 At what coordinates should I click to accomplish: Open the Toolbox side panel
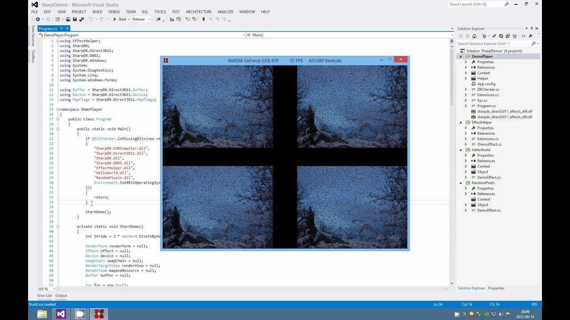(33, 56)
